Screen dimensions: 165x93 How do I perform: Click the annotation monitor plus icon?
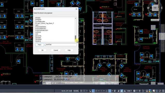(140, 91)
